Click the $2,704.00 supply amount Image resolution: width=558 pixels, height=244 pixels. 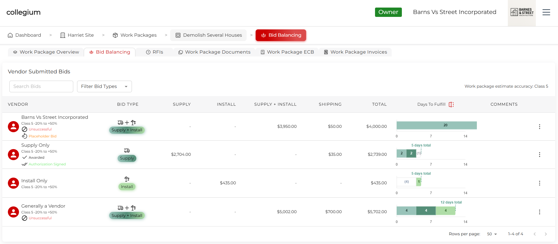[181, 155]
